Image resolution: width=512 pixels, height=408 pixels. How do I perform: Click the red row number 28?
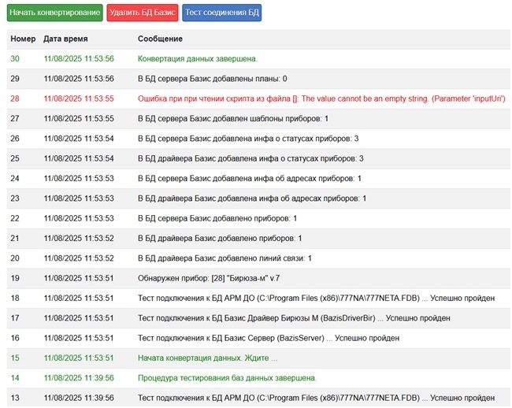pos(15,98)
